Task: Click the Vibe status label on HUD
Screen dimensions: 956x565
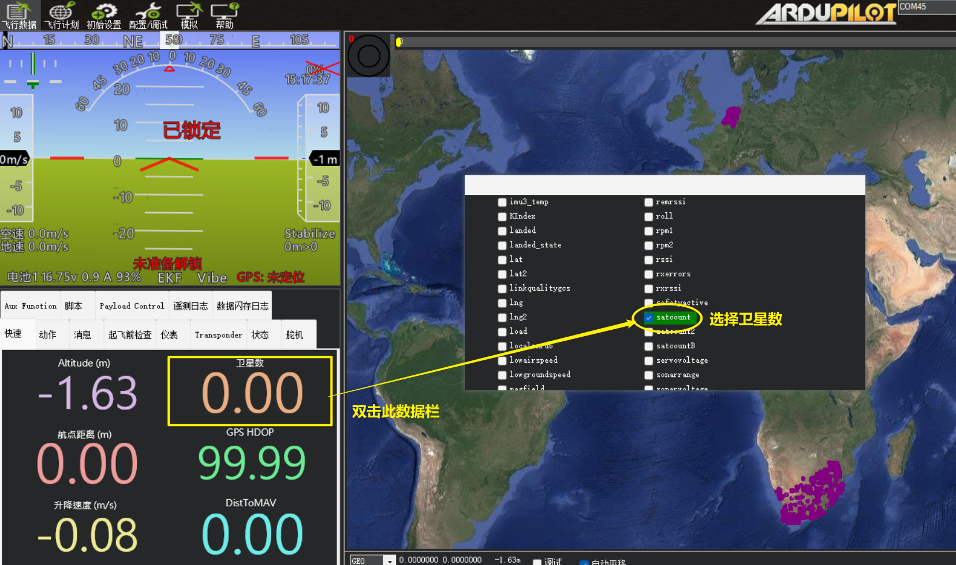Action: pos(212,278)
